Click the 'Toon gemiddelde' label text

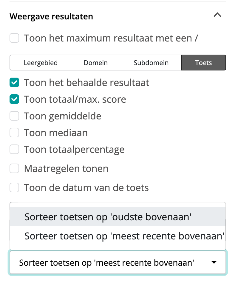point(63,116)
